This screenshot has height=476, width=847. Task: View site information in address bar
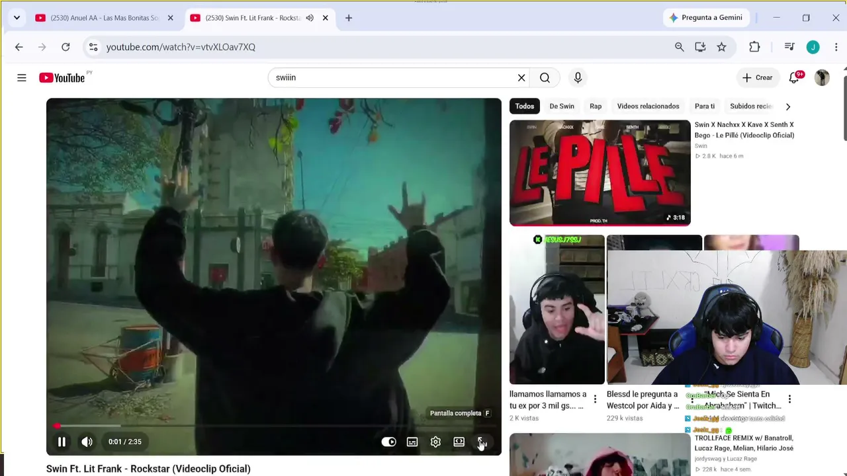coord(93,47)
